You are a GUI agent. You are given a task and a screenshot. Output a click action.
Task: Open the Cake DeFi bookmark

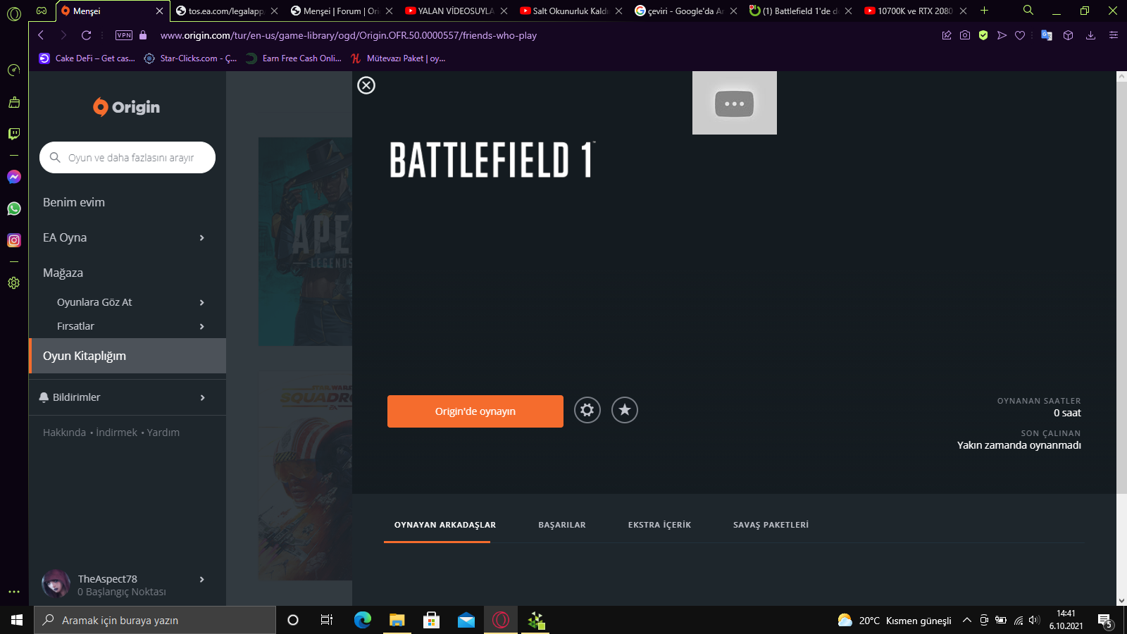click(x=87, y=58)
